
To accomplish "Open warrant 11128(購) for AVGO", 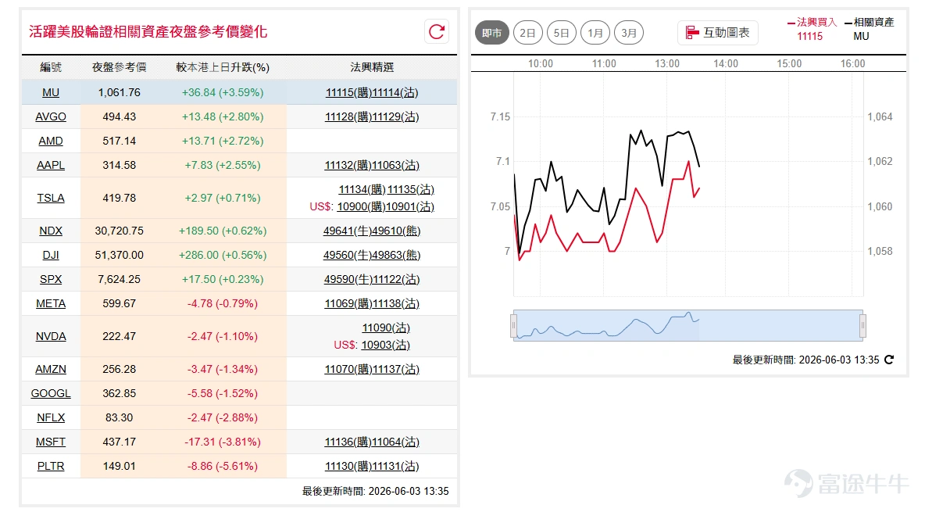I will [348, 117].
